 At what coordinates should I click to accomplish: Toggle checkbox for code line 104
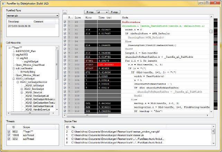point(65,80)
